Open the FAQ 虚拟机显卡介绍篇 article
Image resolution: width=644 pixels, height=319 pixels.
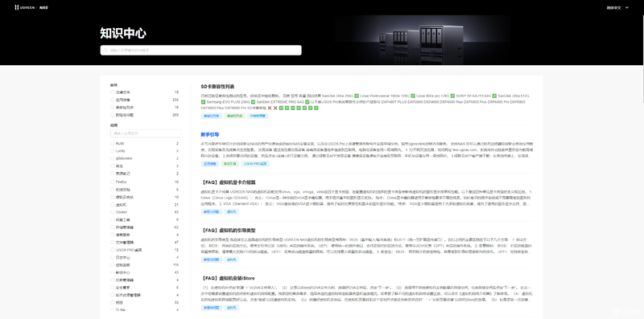coord(228,182)
